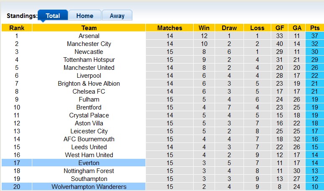Image resolution: width=324 pixels, height=191 pixels.
Task: Select Nottingham Forest in standings
Action: [89, 171]
